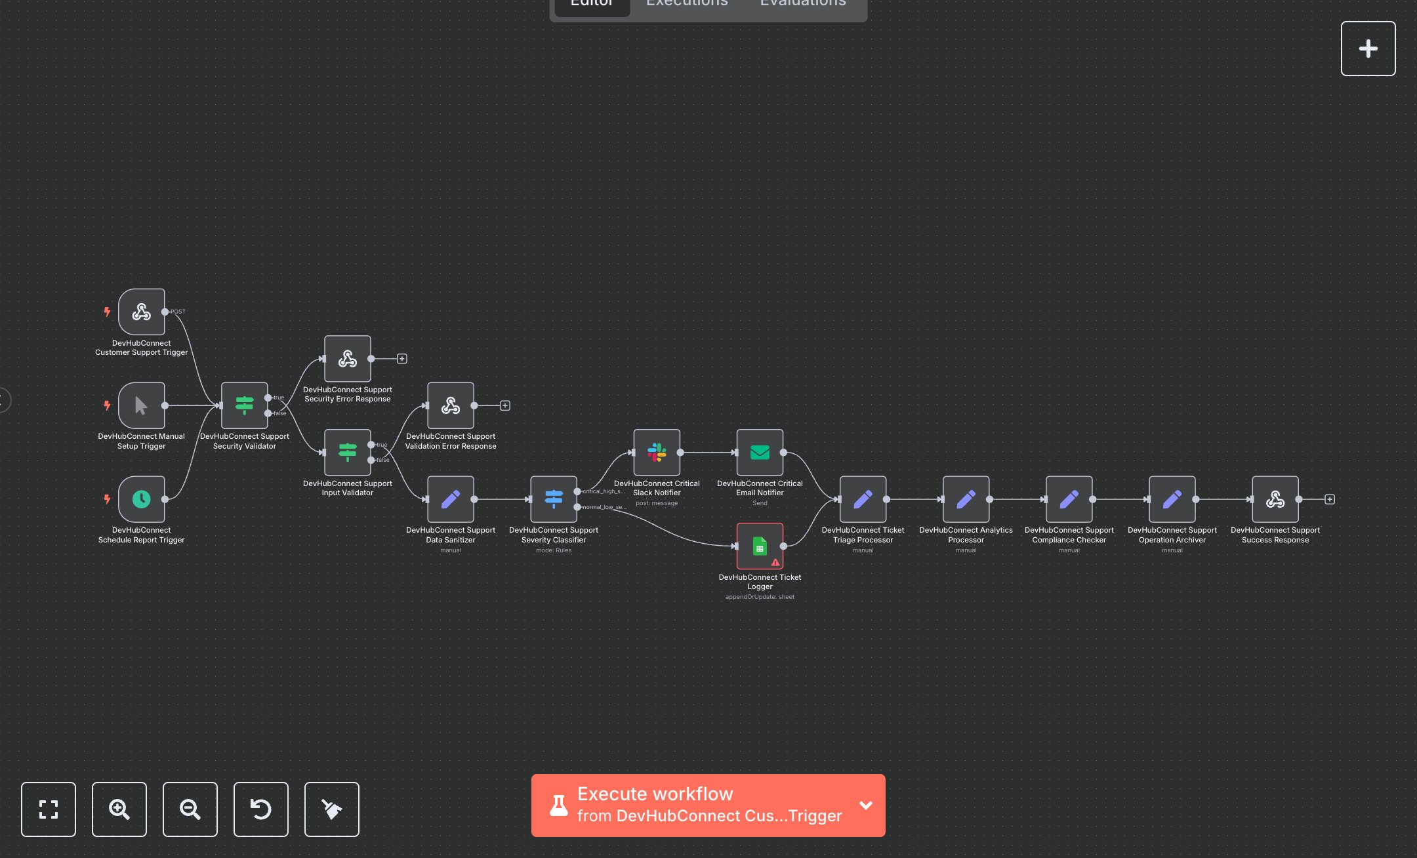Open the Severity Classifier switch node

tap(554, 499)
